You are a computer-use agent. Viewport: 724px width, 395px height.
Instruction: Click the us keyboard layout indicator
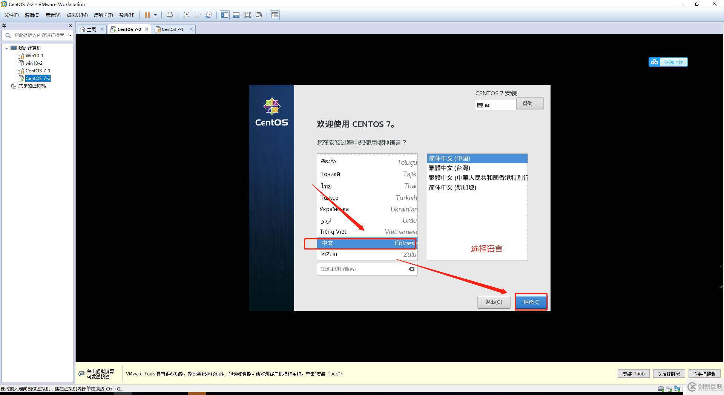(x=495, y=105)
